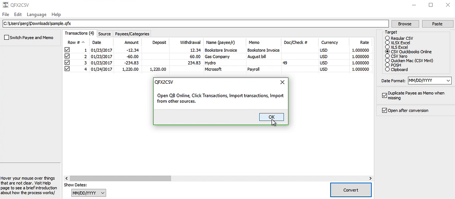Switch to the Source tab
The width and height of the screenshot is (455, 199).
pos(104,34)
